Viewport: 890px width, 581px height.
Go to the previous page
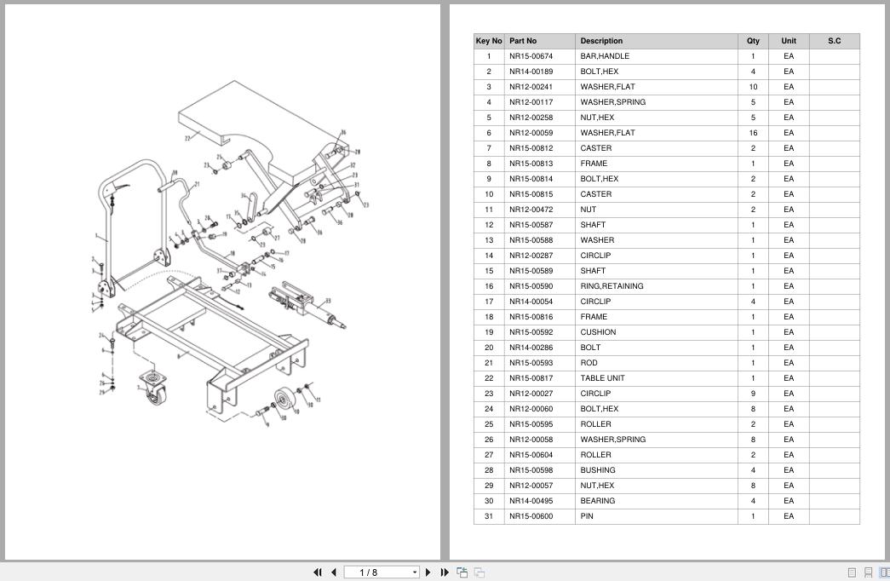click(334, 572)
